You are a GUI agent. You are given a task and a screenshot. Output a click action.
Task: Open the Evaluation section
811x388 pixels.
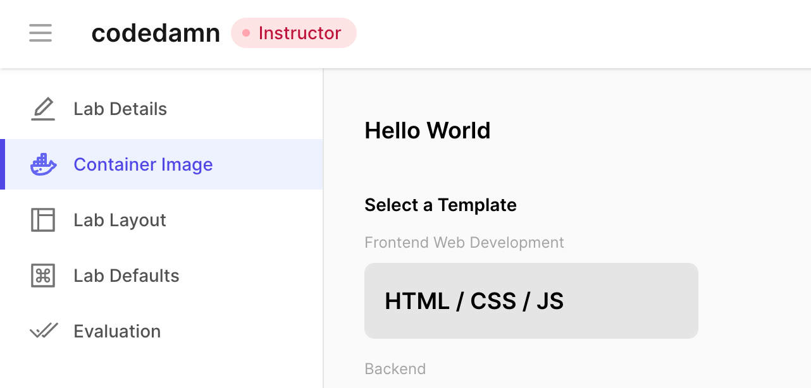pos(117,331)
